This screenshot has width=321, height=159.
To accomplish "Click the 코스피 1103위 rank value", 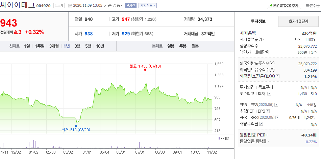I will pos(305,39).
